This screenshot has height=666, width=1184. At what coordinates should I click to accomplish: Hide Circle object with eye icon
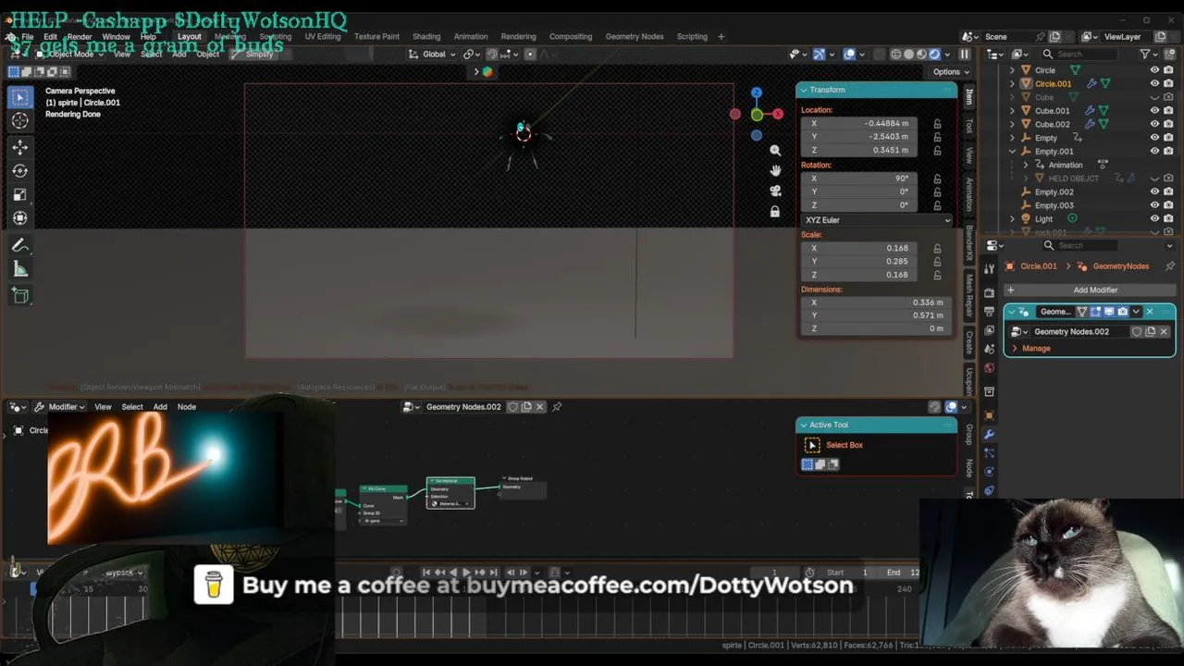coord(1154,70)
